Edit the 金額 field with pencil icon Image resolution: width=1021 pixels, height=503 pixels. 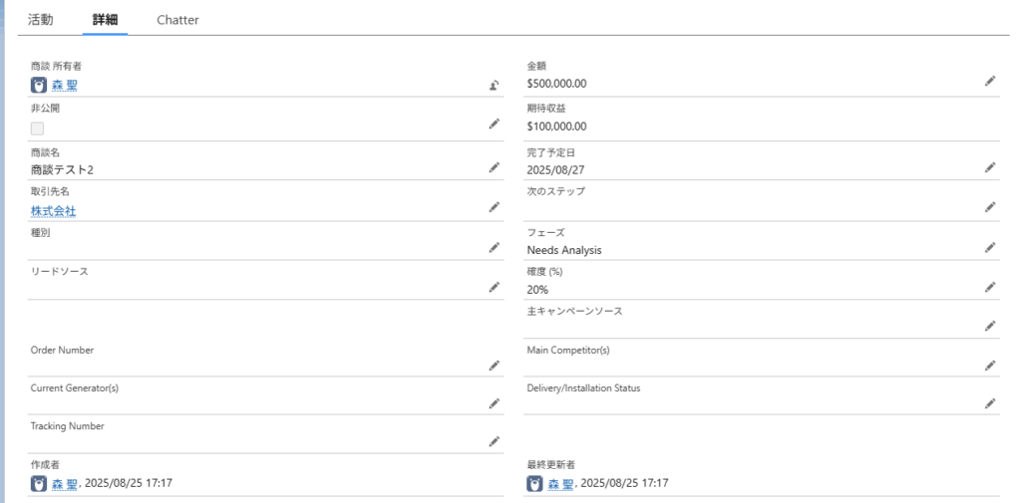(x=990, y=81)
